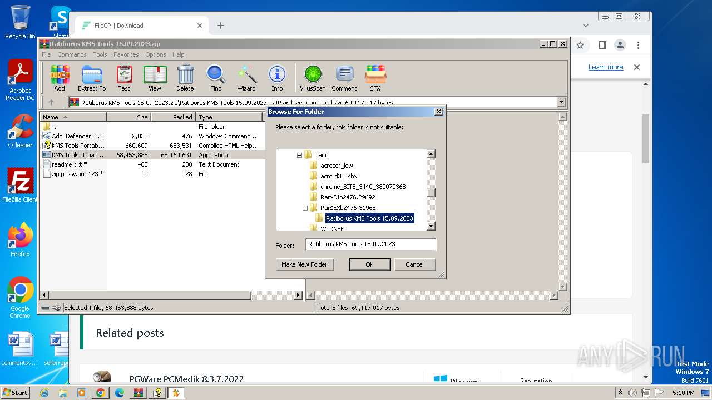
Task: Collapse the Temp folder tree node
Action: pyautogui.click(x=299, y=155)
